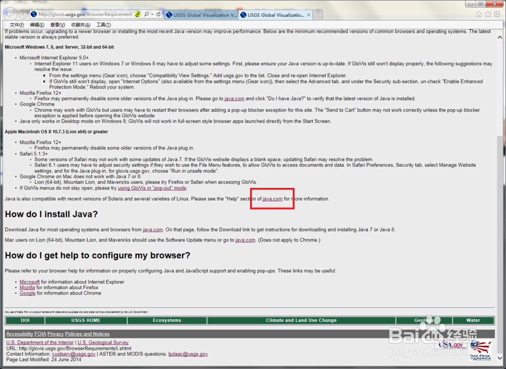Click the 'How do I install Java?' heading

[x=51, y=214]
